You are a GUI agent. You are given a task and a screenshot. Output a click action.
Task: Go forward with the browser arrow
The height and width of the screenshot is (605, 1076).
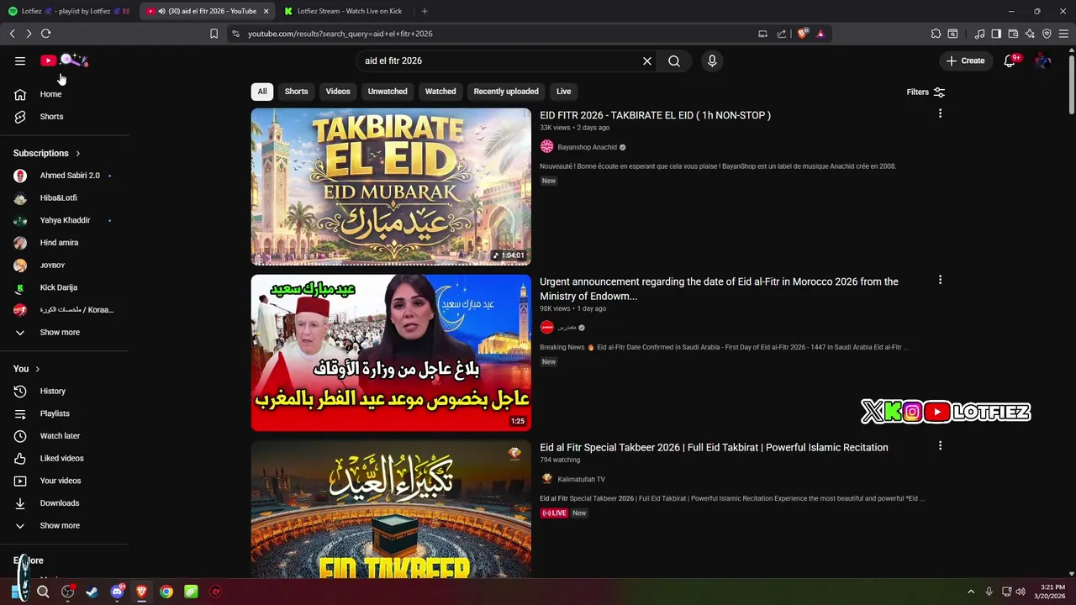29,34
